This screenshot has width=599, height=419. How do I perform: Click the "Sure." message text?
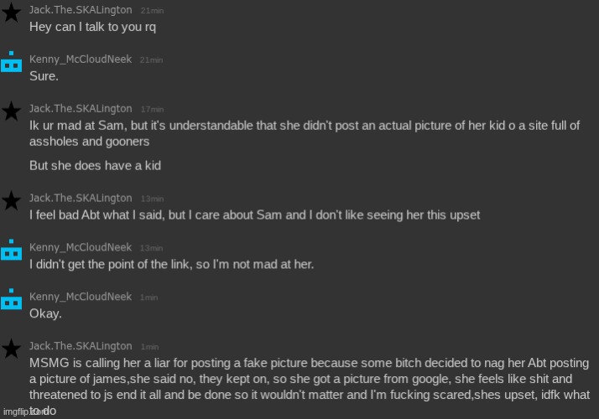point(44,75)
